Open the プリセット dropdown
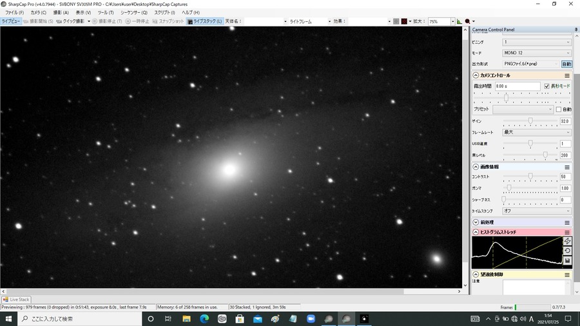 click(x=523, y=110)
